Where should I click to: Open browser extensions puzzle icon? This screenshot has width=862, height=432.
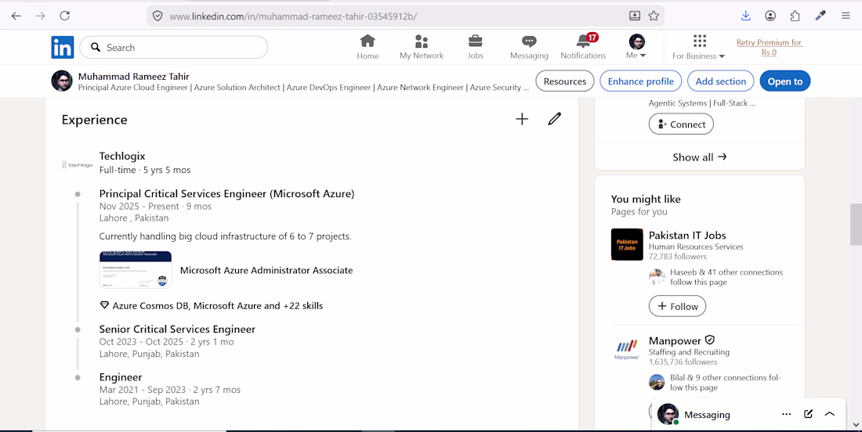[795, 16]
